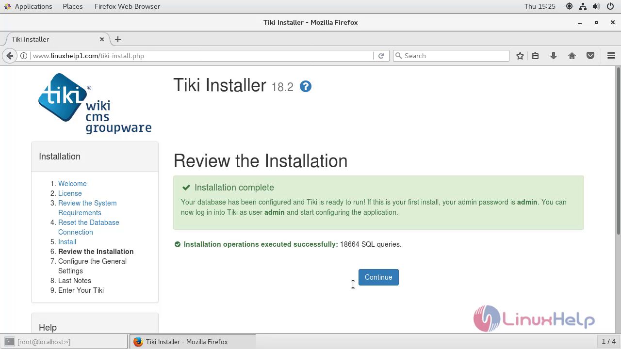Bookmark this page with the star icon

[520, 56]
